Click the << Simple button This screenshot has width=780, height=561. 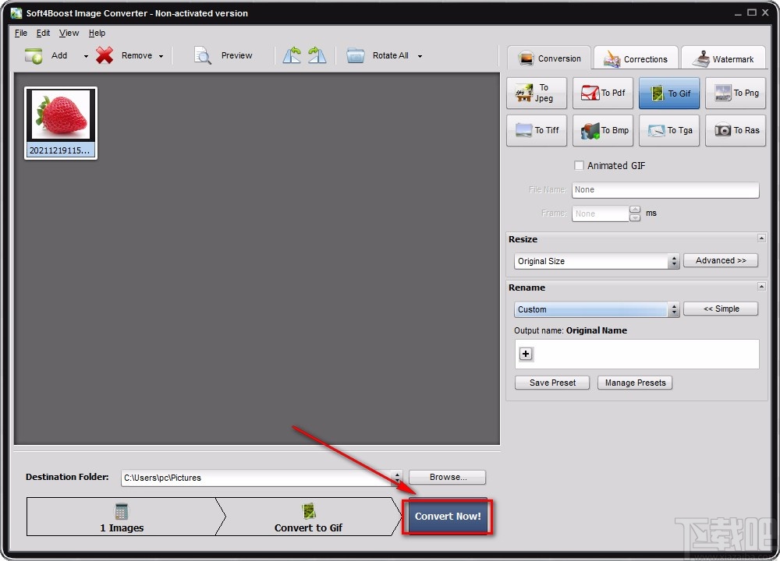pos(720,309)
